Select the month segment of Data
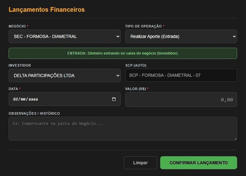Image resolution: width=246 pixels, height=176 pixels. 23,99
